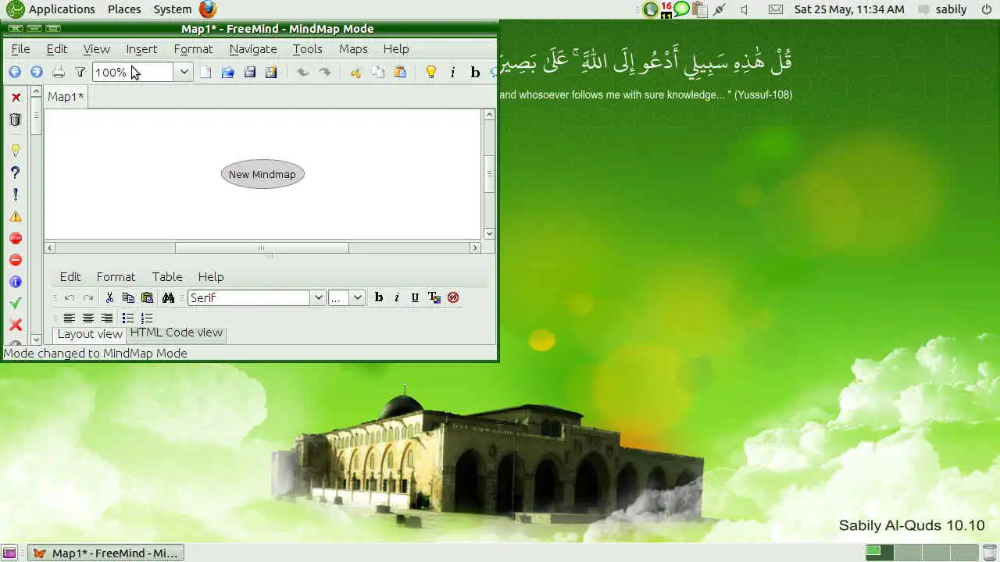This screenshot has width=1000, height=562.
Task: Open the Navigate menu
Action: [253, 49]
